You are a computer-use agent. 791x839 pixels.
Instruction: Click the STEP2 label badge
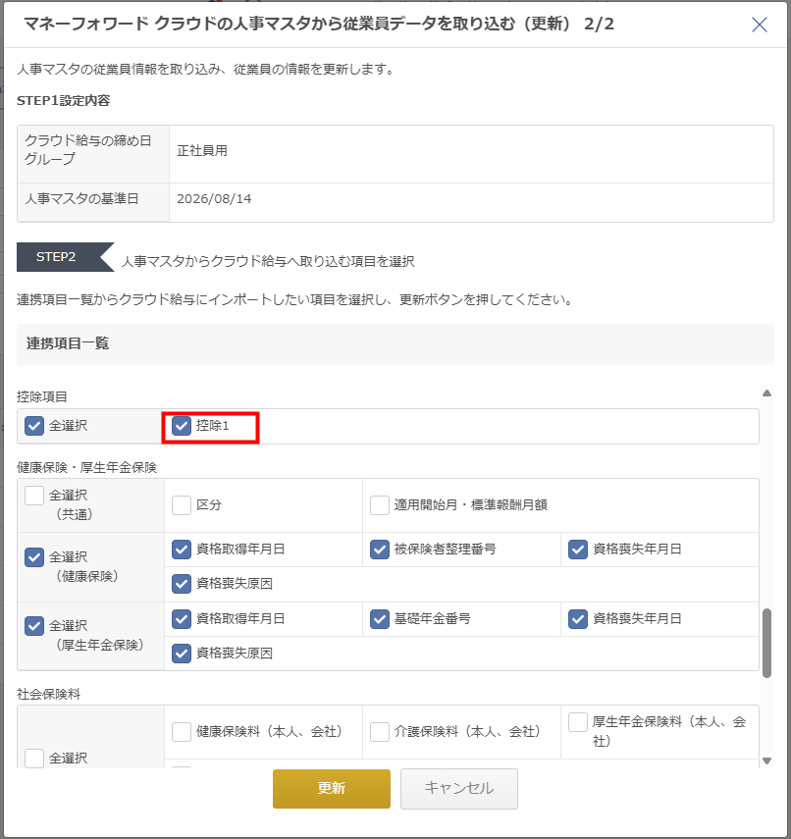click(66, 257)
